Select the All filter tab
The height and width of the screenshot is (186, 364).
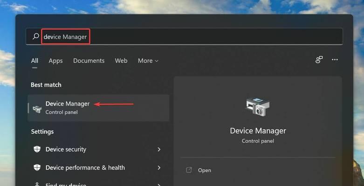point(34,61)
